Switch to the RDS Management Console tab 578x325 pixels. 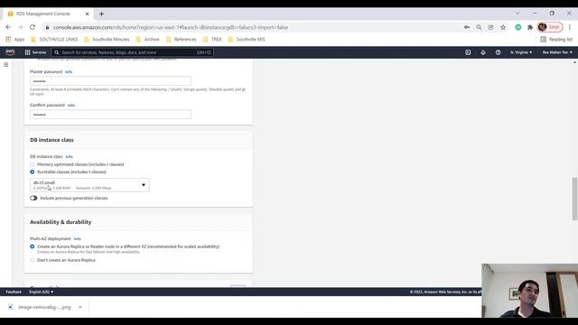(43, 14)
